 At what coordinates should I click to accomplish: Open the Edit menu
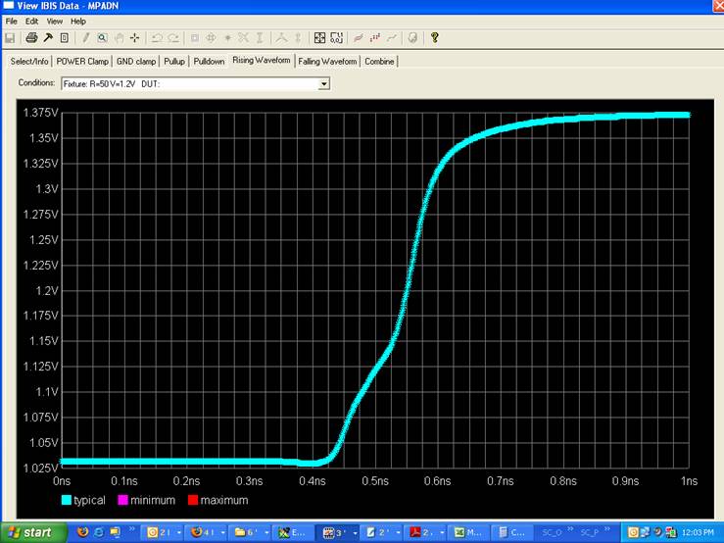coord(31,22)
